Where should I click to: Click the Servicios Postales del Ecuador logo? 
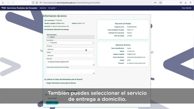pyautogui.click(x=19, y=8)
